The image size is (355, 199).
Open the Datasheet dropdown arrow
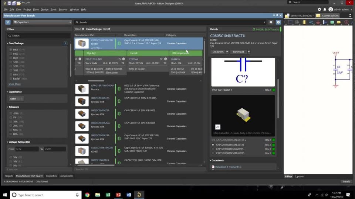point(227,52)
